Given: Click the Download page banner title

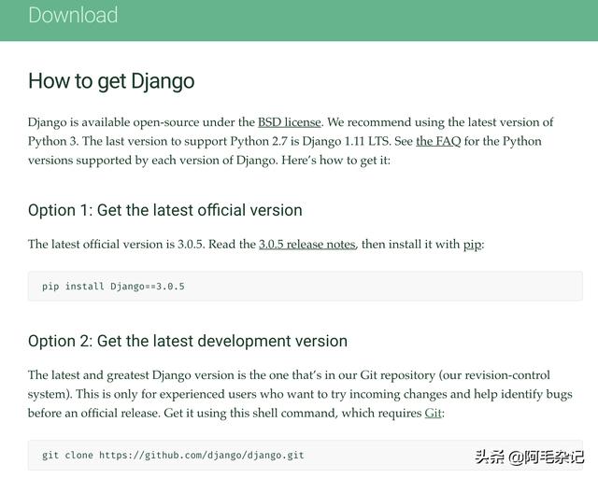Looking at the screenshot, I should pos(73,15).
